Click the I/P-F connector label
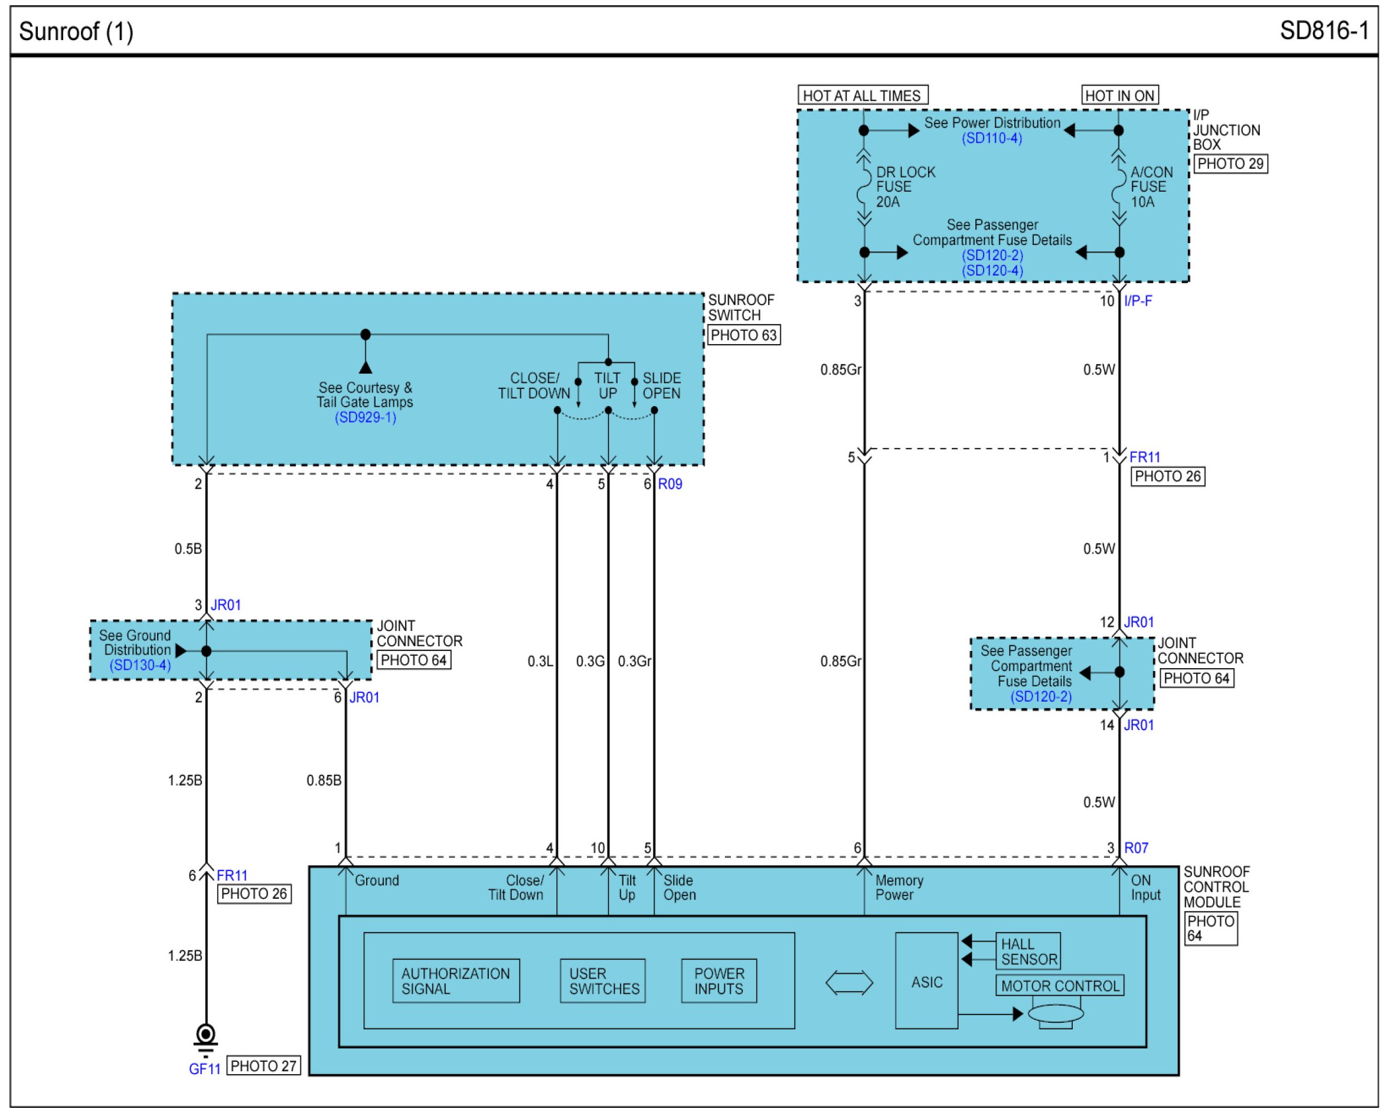The image size is (1391, 1119). pos(1138,301)
